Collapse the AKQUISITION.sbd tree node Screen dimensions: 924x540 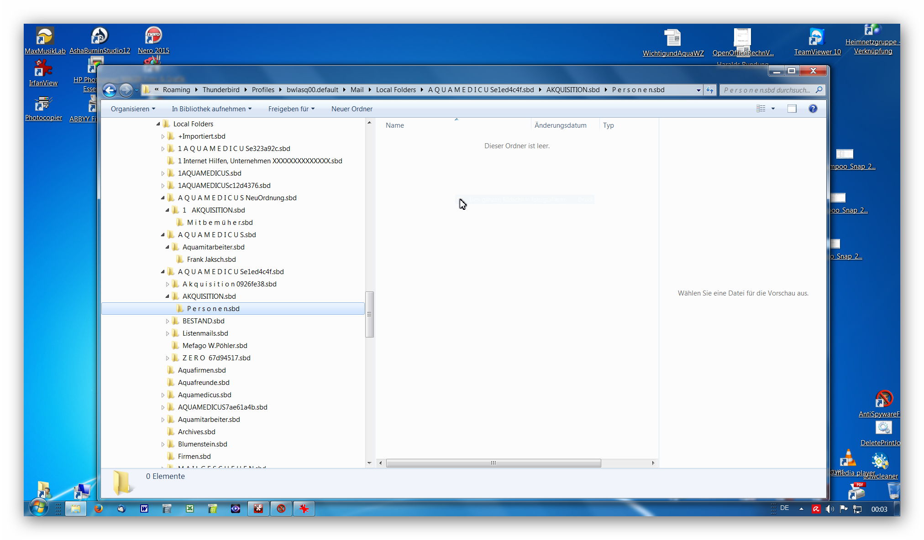(167, 296)
